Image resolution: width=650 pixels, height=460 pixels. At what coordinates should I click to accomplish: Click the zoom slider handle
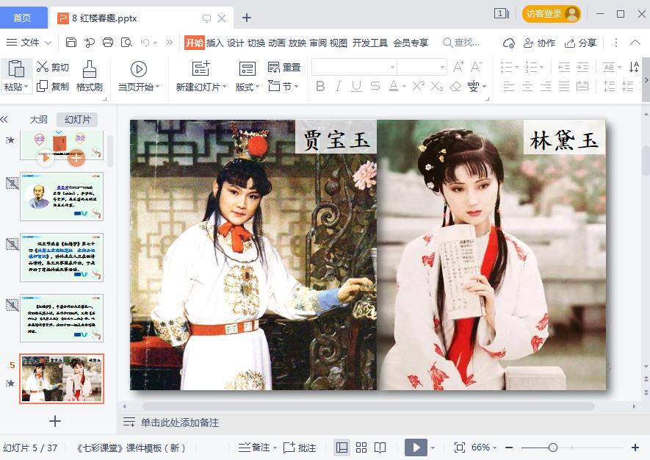[552, 448]
